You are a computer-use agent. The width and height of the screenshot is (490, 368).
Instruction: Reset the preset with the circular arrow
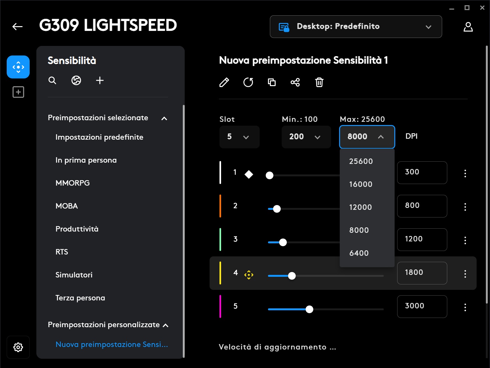(248, 82)
